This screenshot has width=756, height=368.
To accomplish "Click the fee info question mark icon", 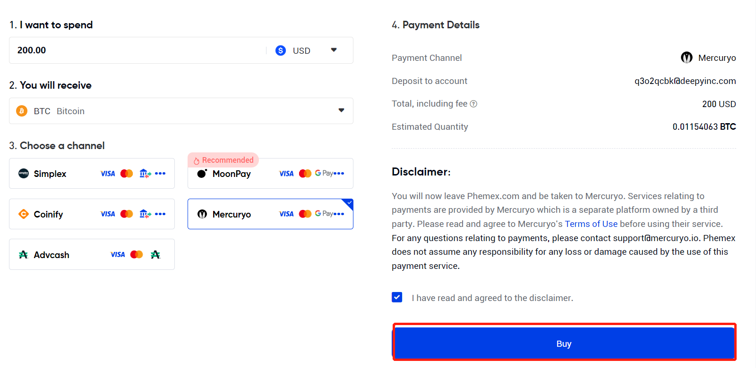I will point(473,104).
